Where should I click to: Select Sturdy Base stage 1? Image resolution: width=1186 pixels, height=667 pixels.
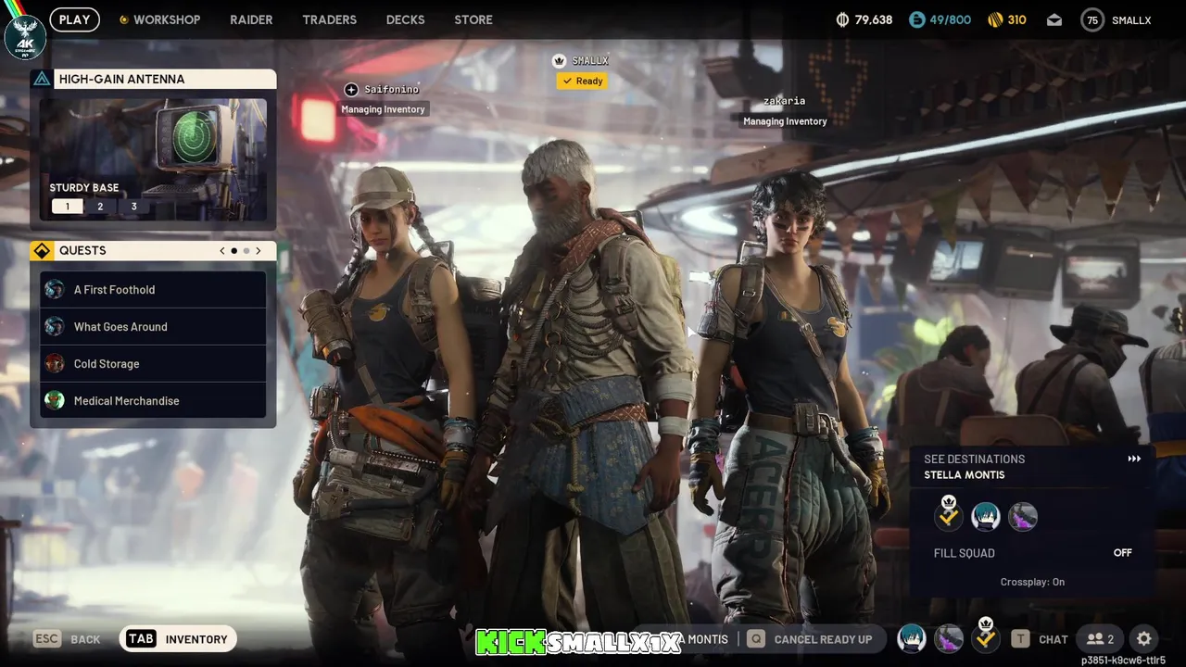pyautogui.click(x=67, y=207)
